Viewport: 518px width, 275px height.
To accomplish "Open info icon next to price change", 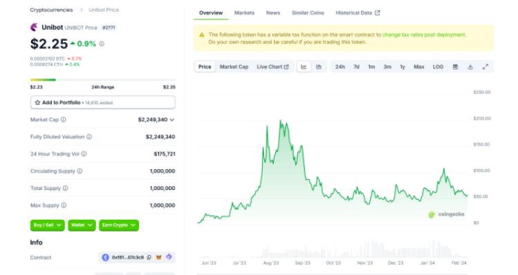I will (x=102, y=44).
